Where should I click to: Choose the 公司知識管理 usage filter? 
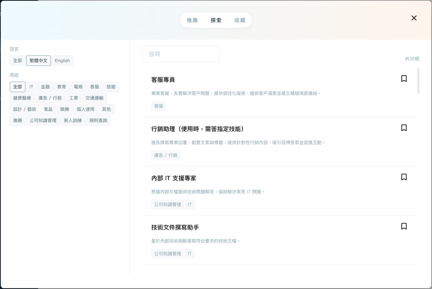pyautogui.click(x=43, y=120)
